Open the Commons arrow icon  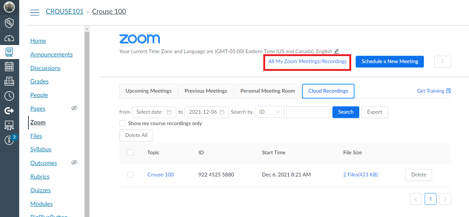[x=9, y=110]
